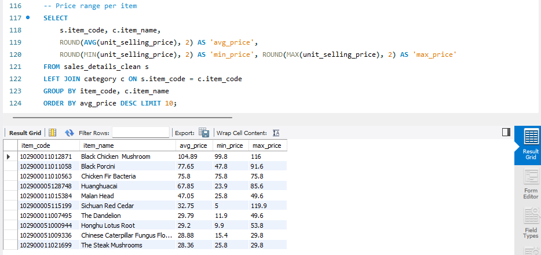Click the min_price column header
The height and width of the screenshot is (255, 541).
point(230,145)
